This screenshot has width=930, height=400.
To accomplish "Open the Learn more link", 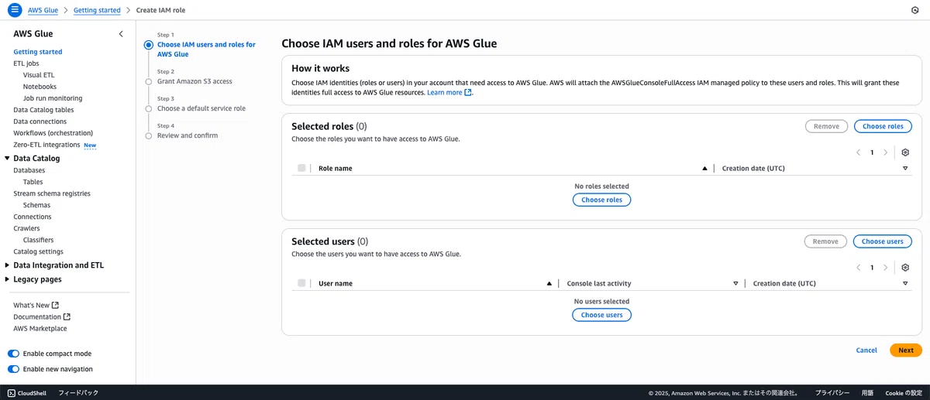I will pyautogui.click(x=449, y=92).
